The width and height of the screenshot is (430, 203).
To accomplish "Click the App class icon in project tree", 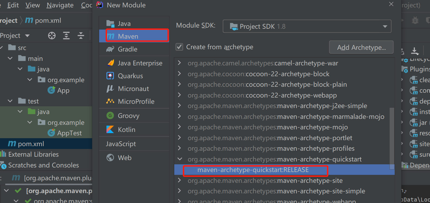I will click(x=52, y=90).
